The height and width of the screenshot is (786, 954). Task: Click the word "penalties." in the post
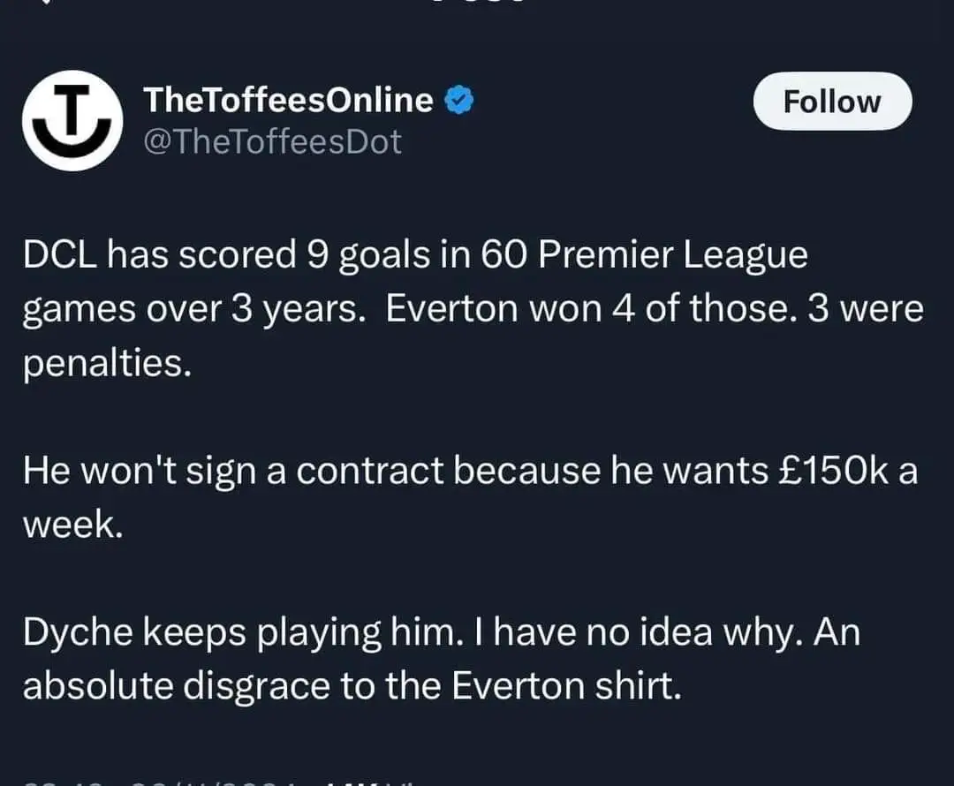click(106, 364)
